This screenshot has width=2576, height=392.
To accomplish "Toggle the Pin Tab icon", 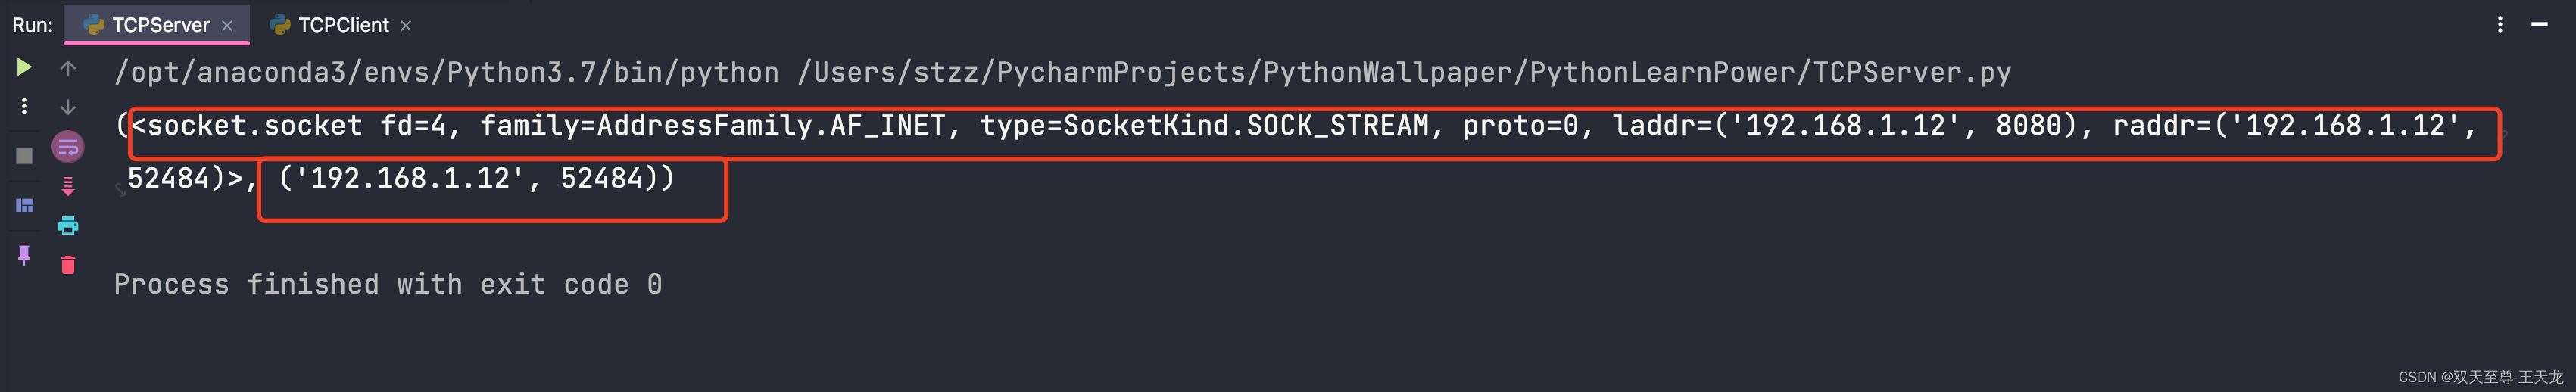I will click(x=24, y=255).
